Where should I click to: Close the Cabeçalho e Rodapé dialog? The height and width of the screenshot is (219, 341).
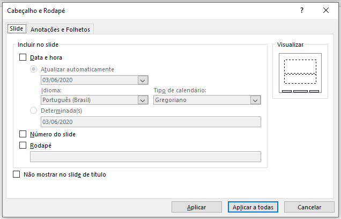point(326,11)
